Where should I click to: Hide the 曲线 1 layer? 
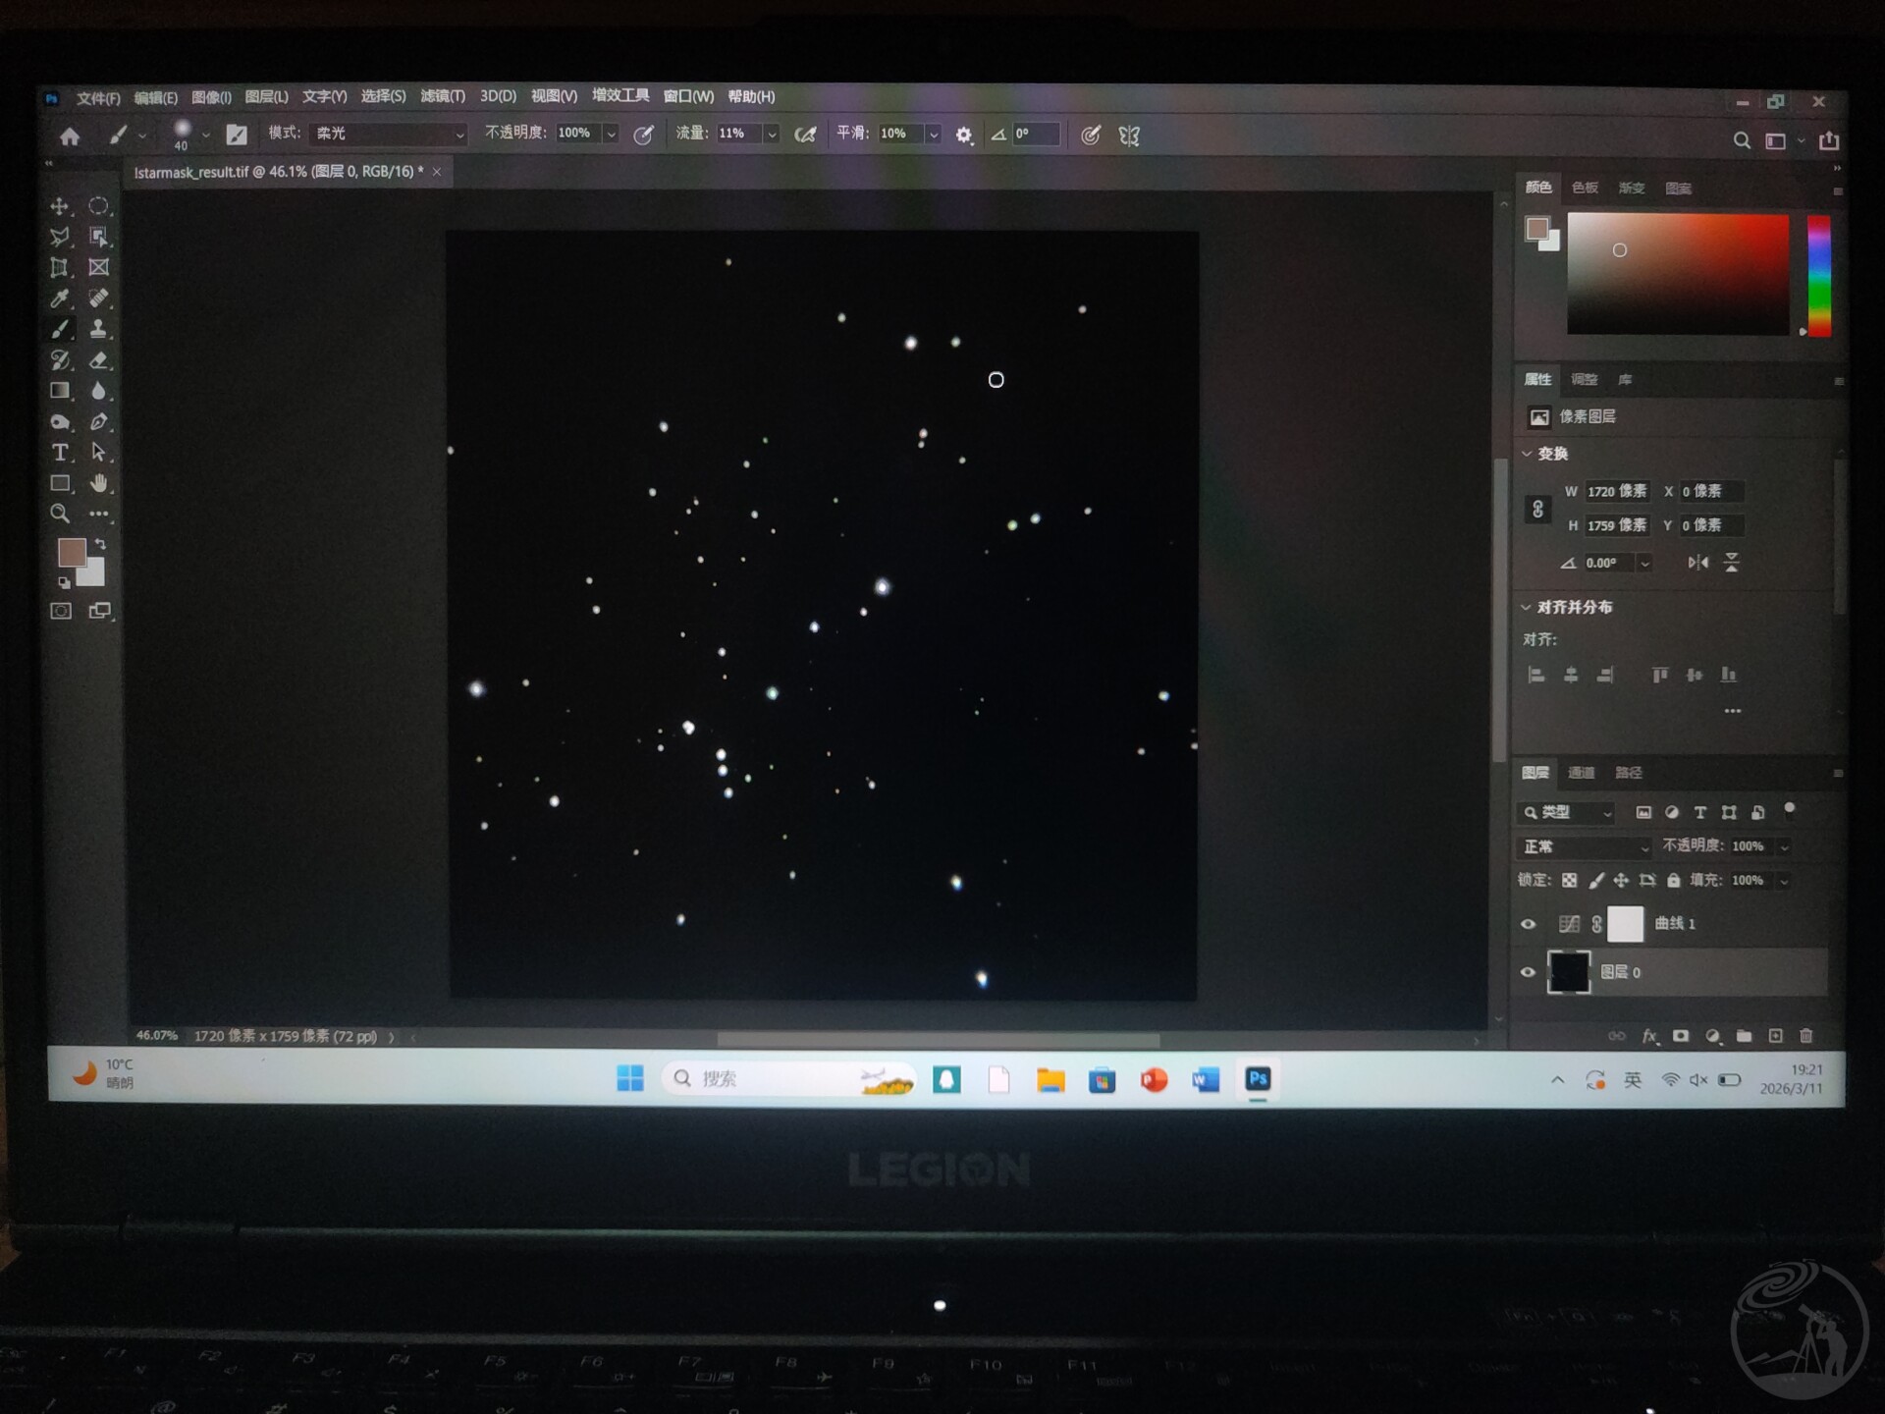click(x=1528, y=924)
